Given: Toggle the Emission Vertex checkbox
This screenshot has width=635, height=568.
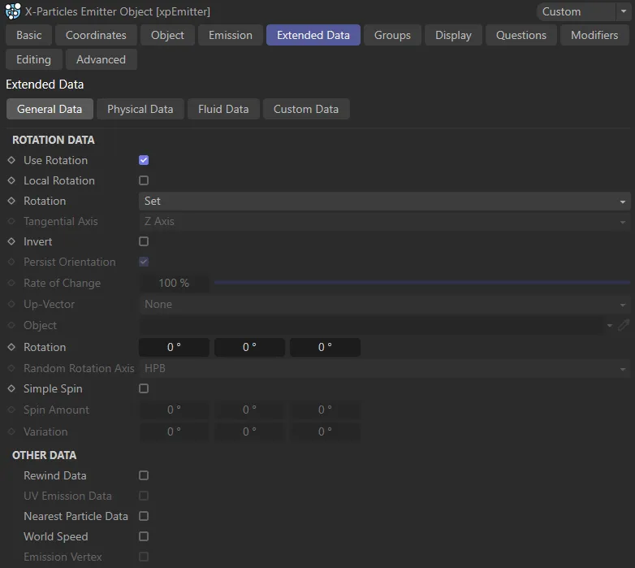Looking at the screenshot, I should click(x=144, y=557).
